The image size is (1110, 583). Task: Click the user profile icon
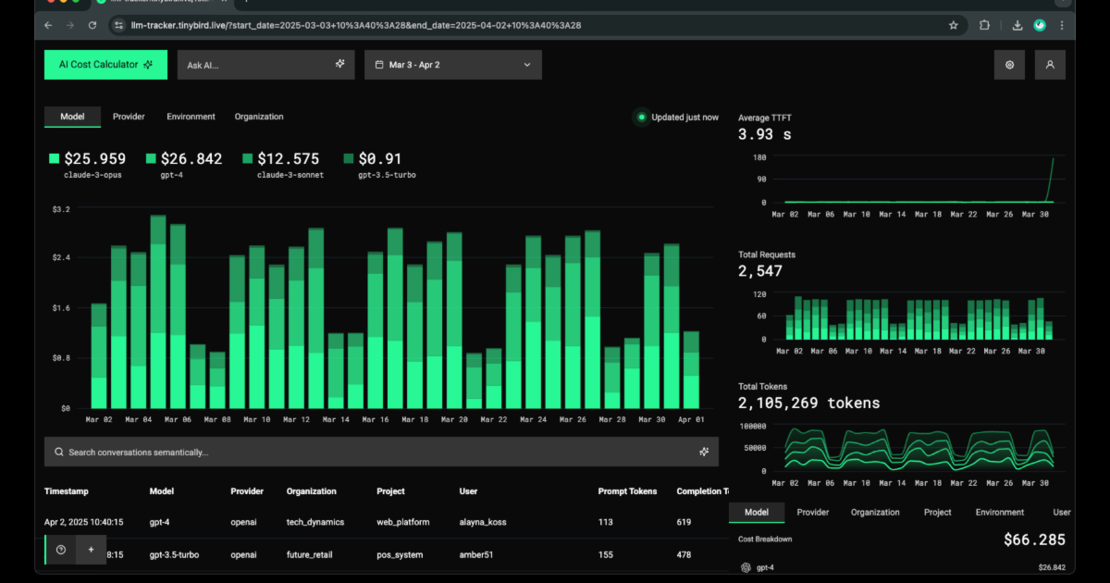pyautogui.click(x=1050, y=65)
